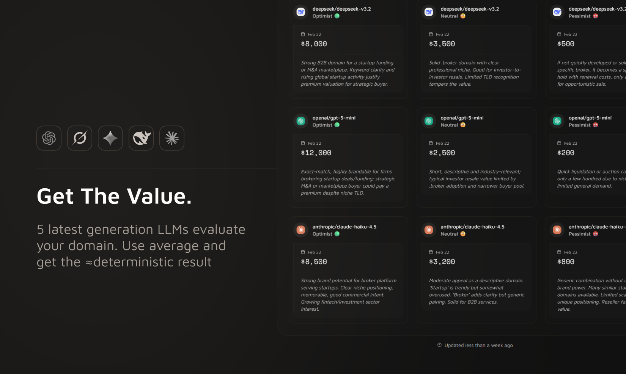This screenshot has height=374, width=626.
Task: Select the Claude starburst provider icon
Action: 171,138
